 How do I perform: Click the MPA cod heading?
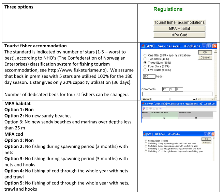tap(14, 134)
